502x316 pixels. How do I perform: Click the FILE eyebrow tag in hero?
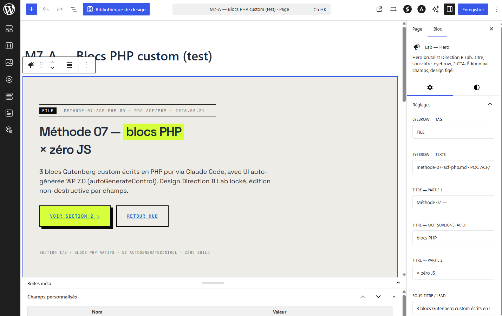(x=48, y=111)
